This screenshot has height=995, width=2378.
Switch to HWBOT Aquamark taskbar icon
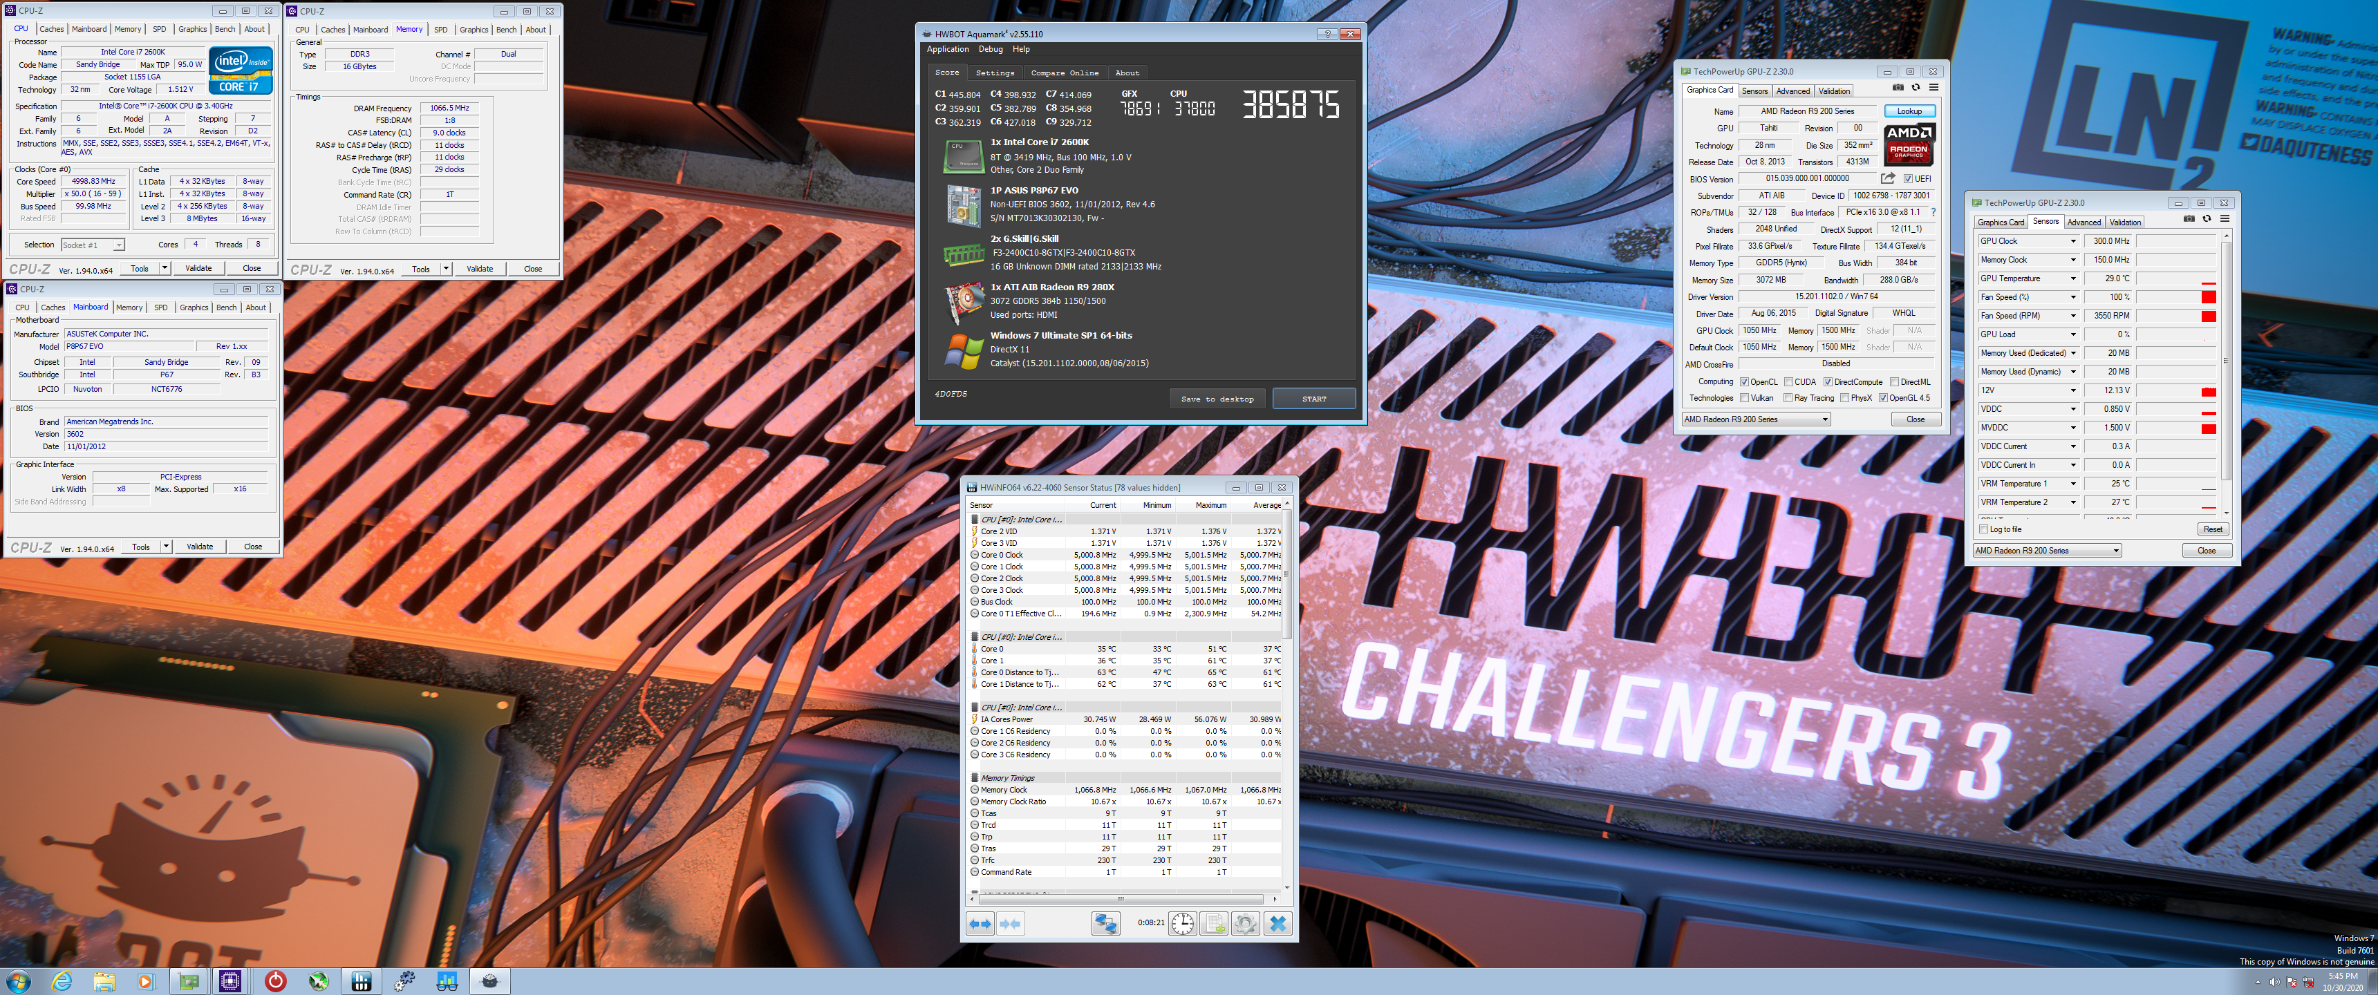point(489,981)
